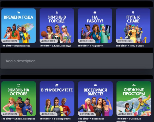Click the skyscraper icon above Жизнь в городе
Viewport: 154px width, 122px height.
pyautogui.click(x=57, y=12)
